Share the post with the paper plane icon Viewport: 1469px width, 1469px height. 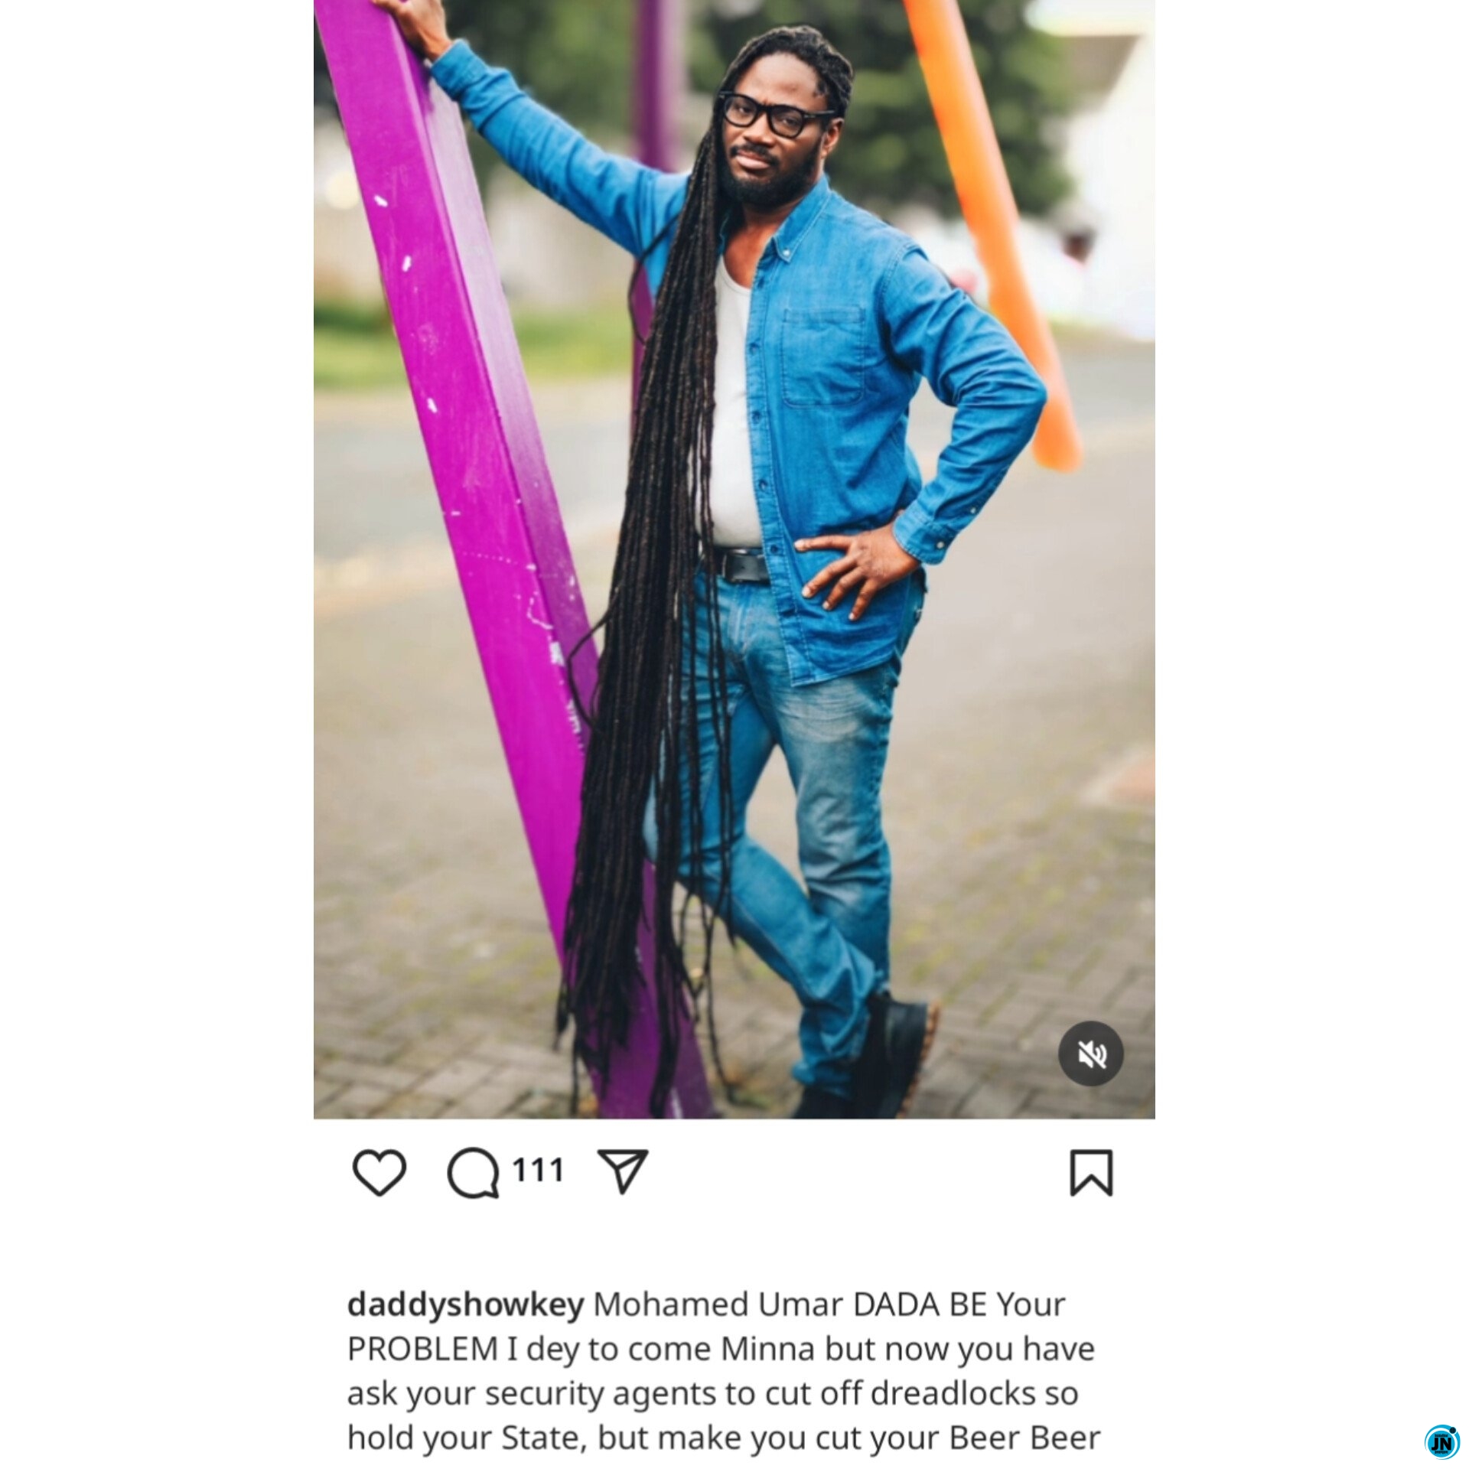pyautogui.click(x=624, y=1171)
